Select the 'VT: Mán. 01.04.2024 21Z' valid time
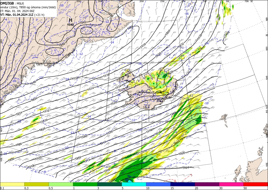This screenshot has width=268, height=190. tap(17, 15)
